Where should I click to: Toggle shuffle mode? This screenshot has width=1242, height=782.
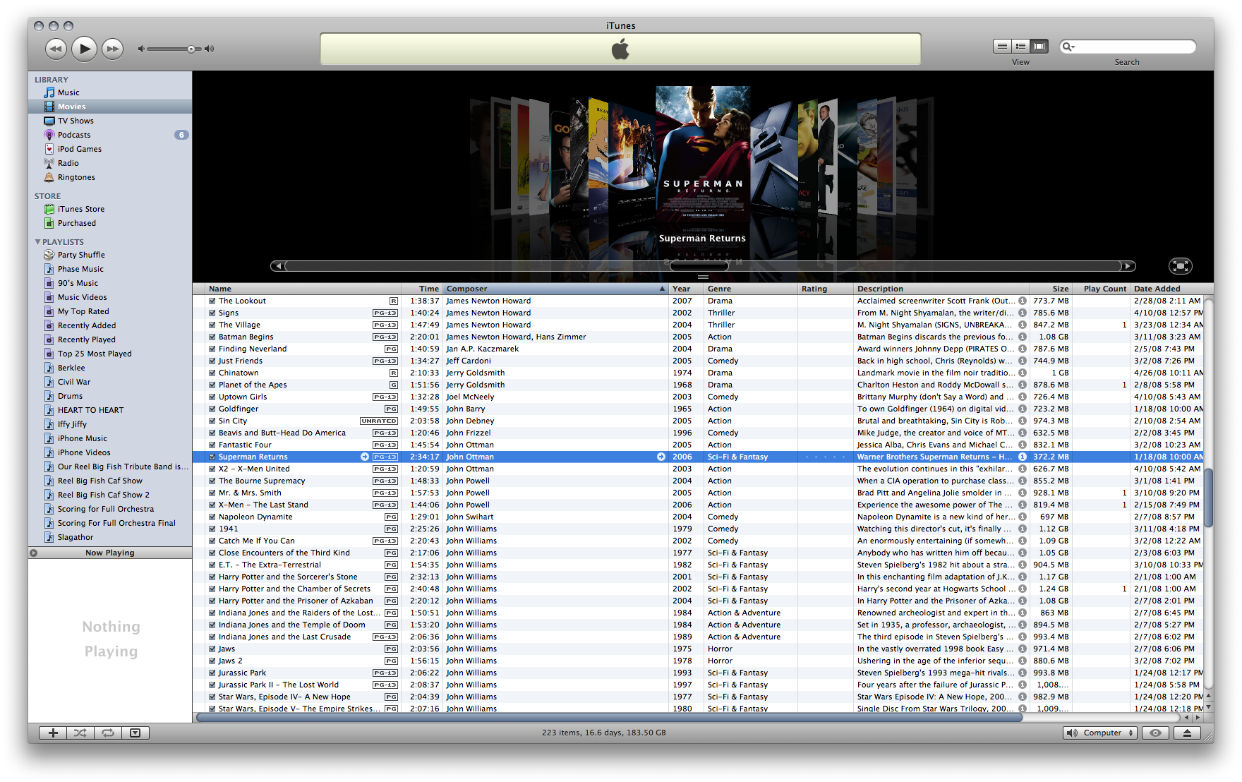click(x=80, y=733)
